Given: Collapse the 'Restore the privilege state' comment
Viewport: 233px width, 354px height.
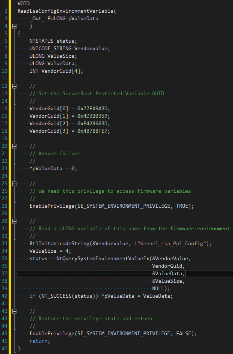Looking at the screenshot, I should tap(14, 311).
